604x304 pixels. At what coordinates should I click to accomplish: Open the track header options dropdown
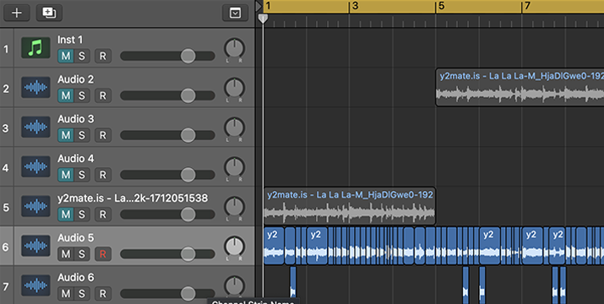click(235, 14)
